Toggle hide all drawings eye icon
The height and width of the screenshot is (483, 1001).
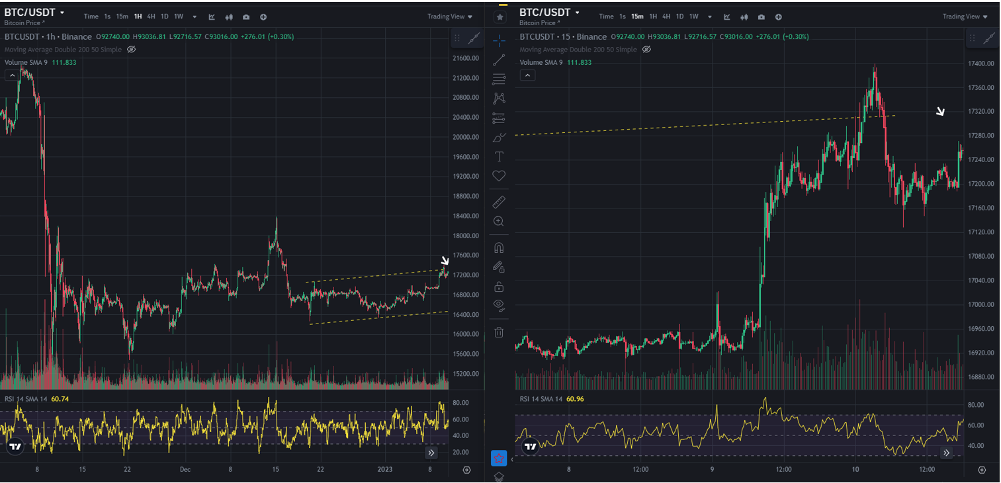pos(499,306)
